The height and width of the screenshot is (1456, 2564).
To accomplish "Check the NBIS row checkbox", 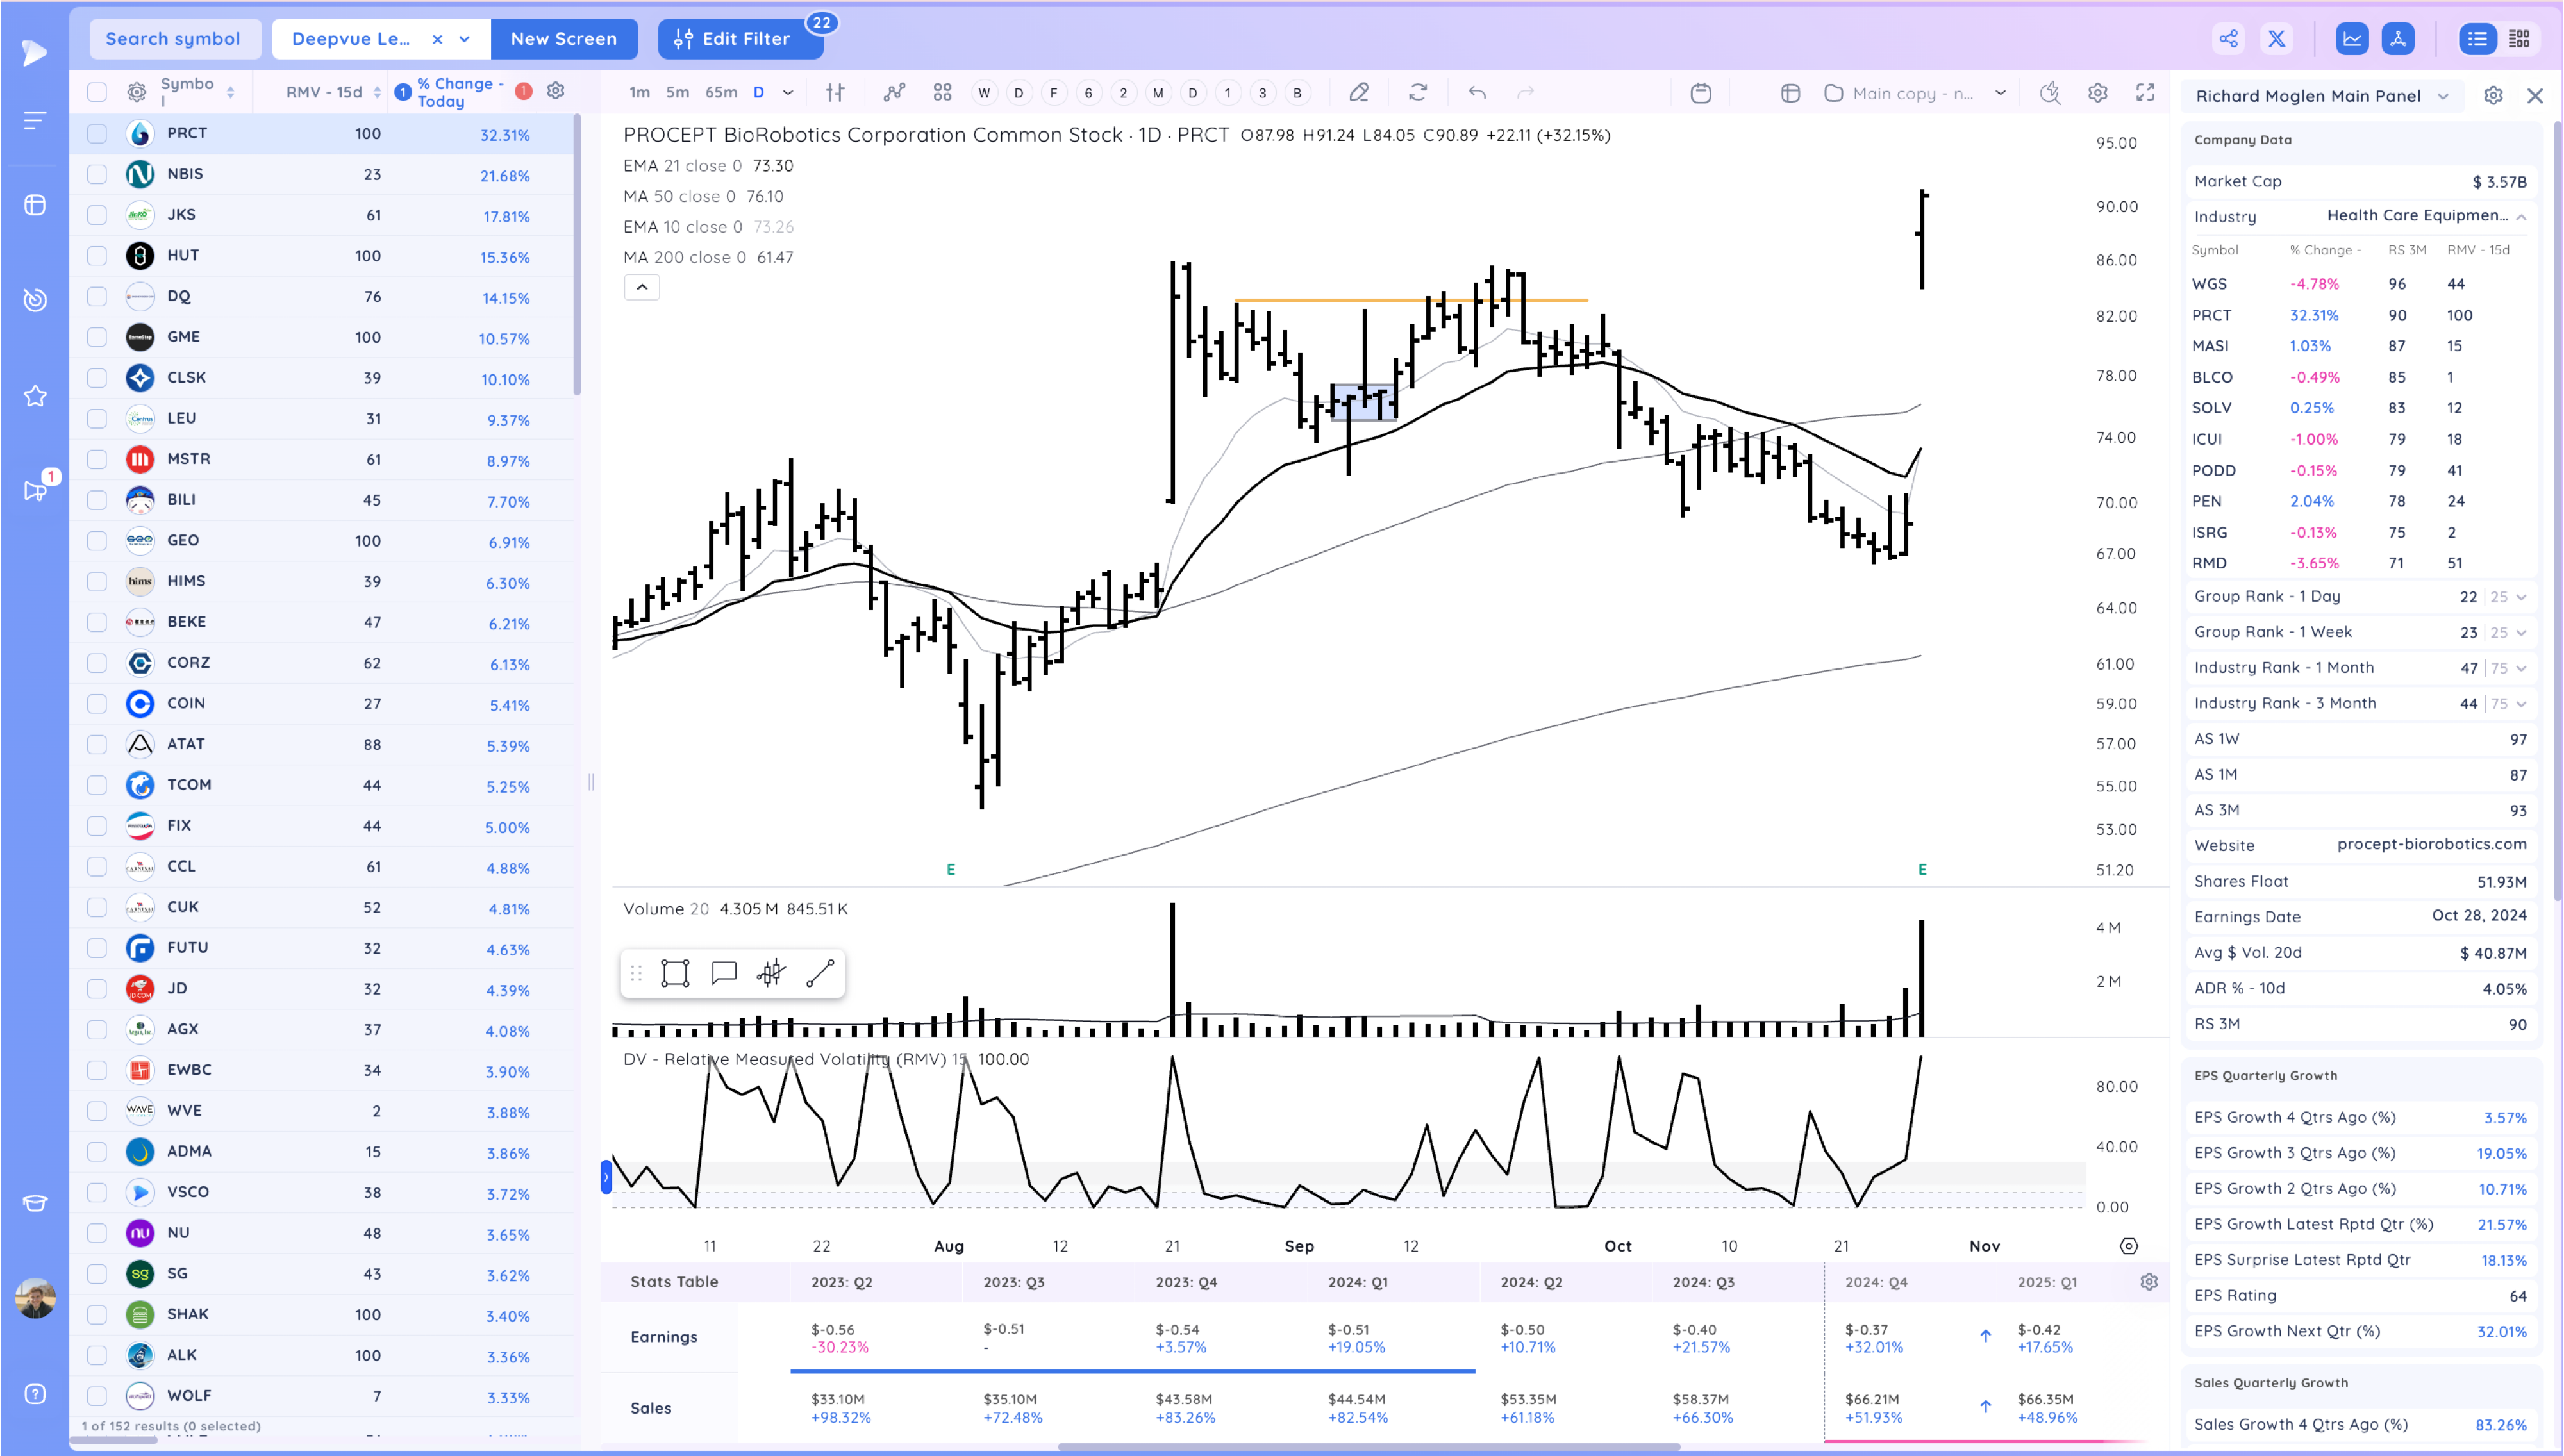I will 97,174.
